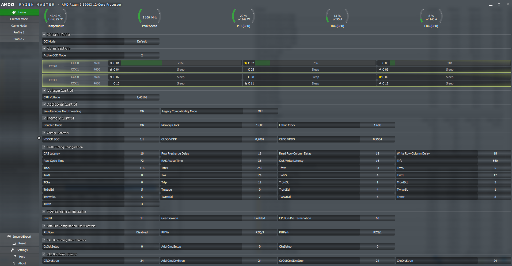Toggle the GearDownEn Enabled value

point(260,218)
